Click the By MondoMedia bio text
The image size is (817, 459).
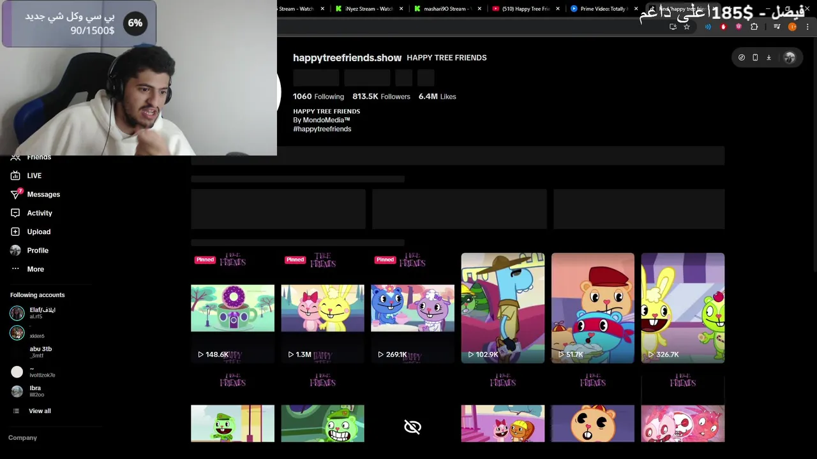322,120
